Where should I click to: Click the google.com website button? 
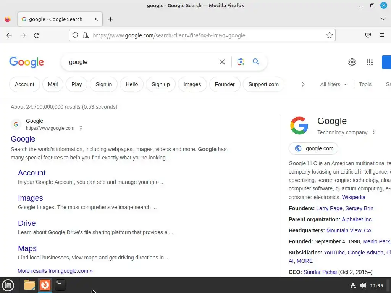(x=313, y=148)
